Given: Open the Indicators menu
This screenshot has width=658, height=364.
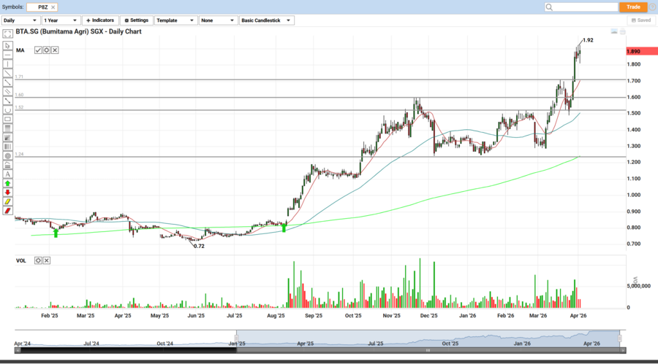Looking at the screenshot, I should click(x=99, y=20).
